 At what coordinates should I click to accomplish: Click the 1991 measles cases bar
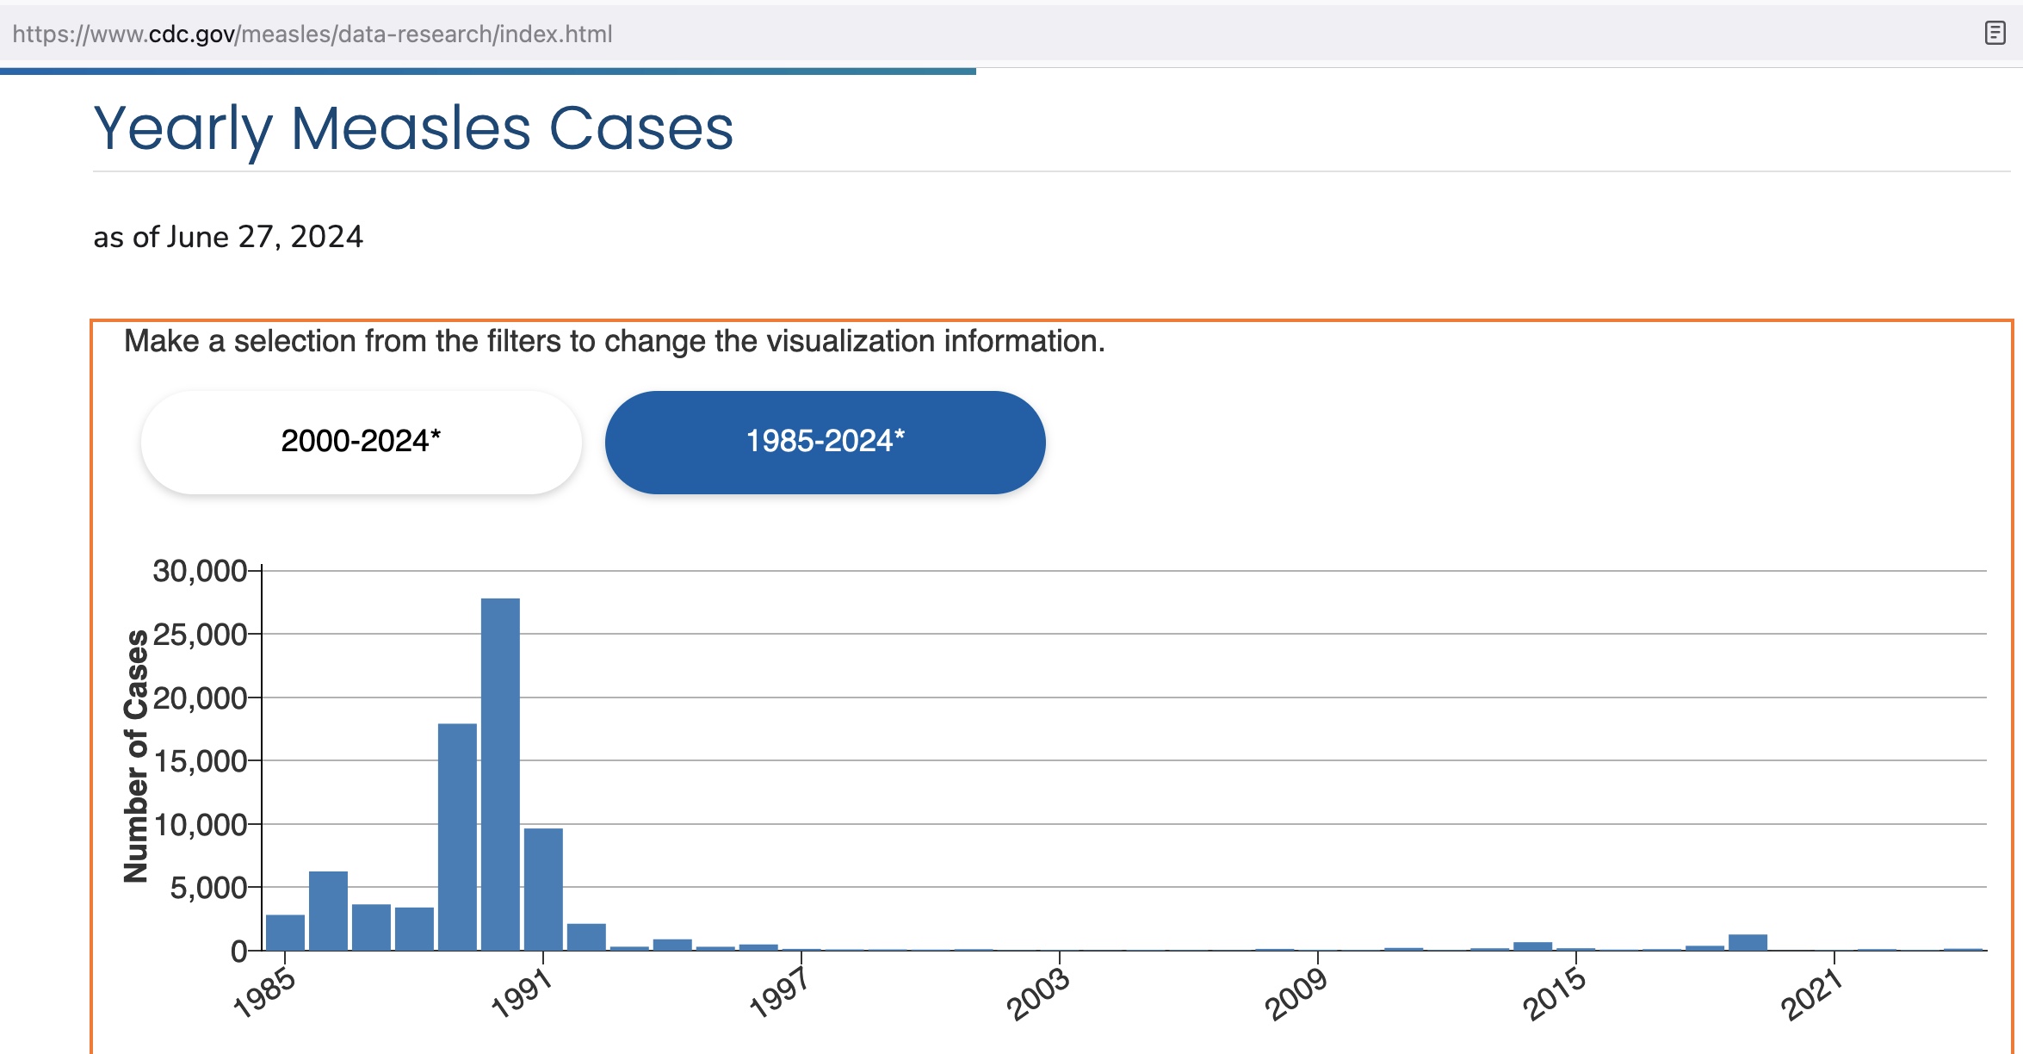coord(543,889)
